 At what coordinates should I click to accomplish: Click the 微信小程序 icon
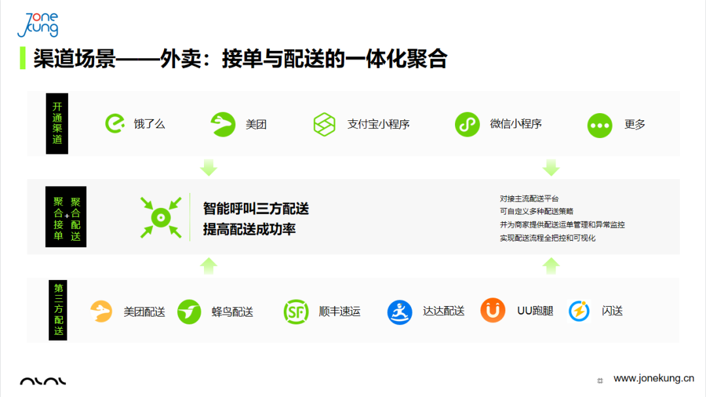467,124
